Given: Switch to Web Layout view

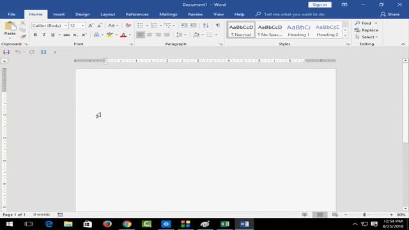Looking at the screenshot, I should pos(335,215).
